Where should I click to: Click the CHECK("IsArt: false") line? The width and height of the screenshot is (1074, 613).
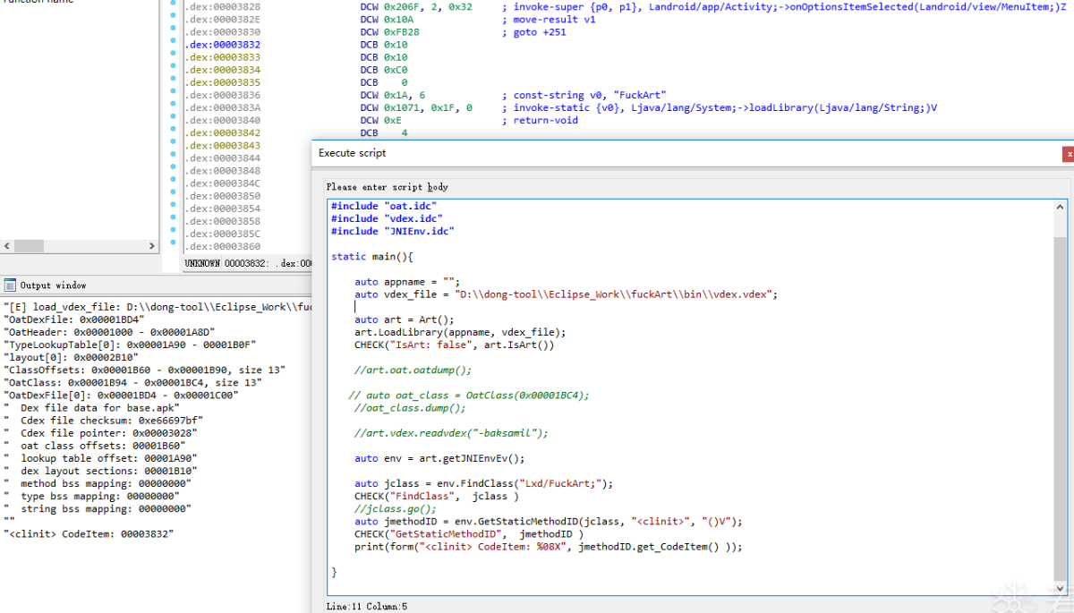(455, 344)
